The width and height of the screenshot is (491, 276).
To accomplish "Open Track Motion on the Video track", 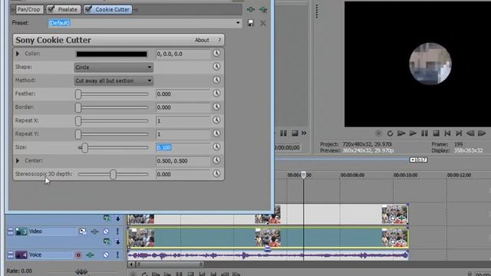I will tap(83, 232).
